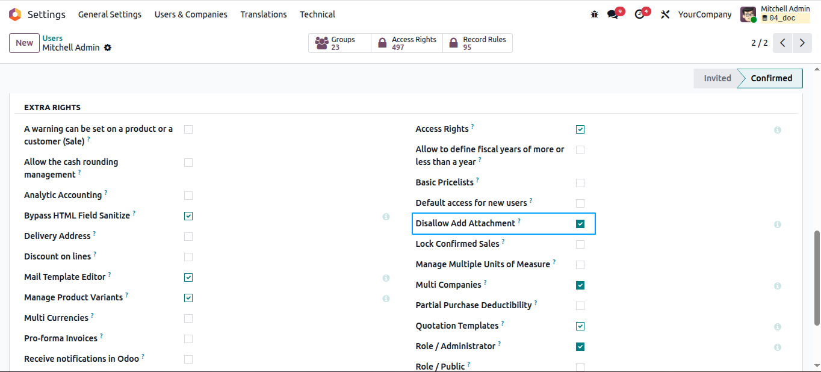821x372 pixels.
Task: Create a New user record
Action: tap(25, 43)
